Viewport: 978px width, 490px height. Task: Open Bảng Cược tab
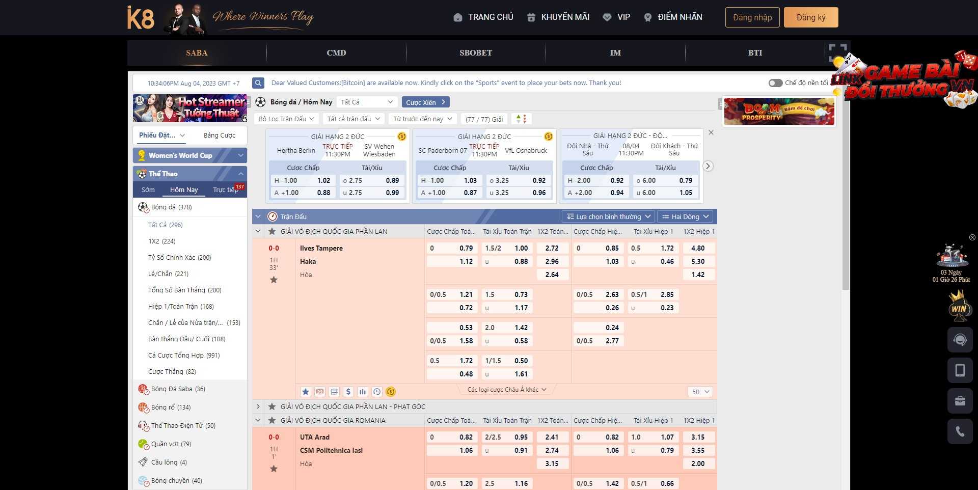(220, 135)
